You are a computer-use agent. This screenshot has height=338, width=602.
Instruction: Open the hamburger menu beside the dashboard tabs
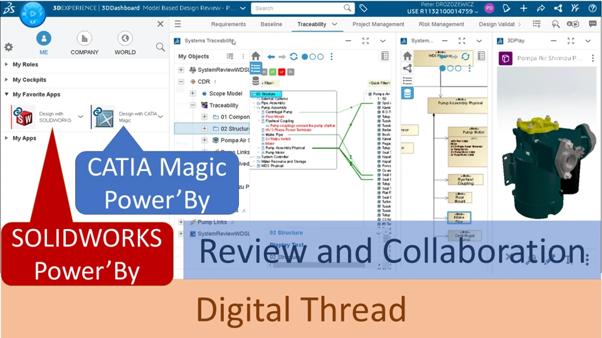pyautogui.click(x=177, y=24)
